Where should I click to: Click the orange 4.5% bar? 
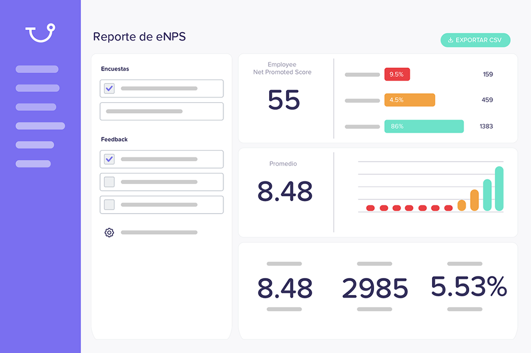tap(409, 100)
